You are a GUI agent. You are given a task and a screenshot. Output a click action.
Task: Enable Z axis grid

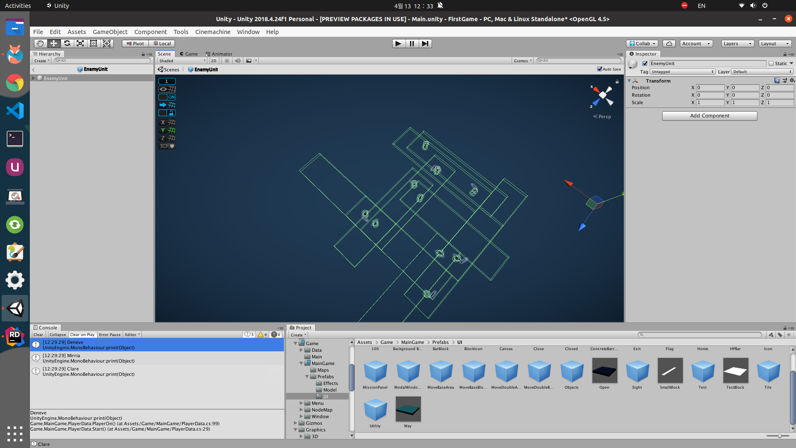[167, 138]
